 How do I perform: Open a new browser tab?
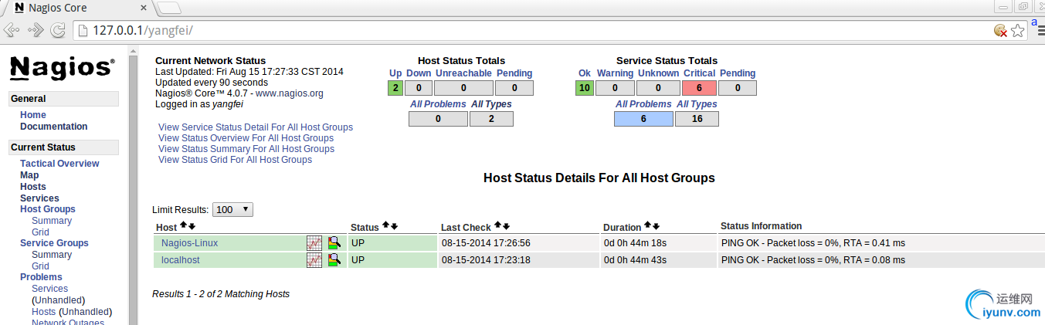click(170, 8)
